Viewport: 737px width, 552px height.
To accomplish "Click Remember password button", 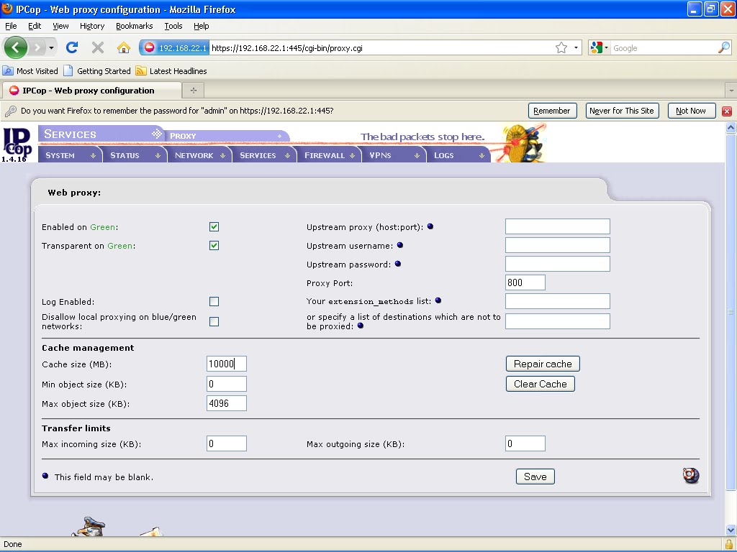I will 552,111.
